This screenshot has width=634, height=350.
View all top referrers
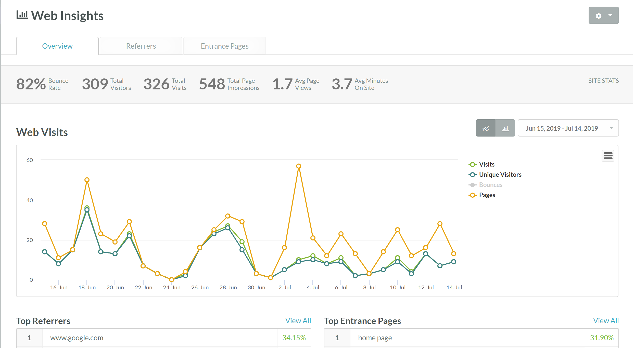(x=298, y=321)
